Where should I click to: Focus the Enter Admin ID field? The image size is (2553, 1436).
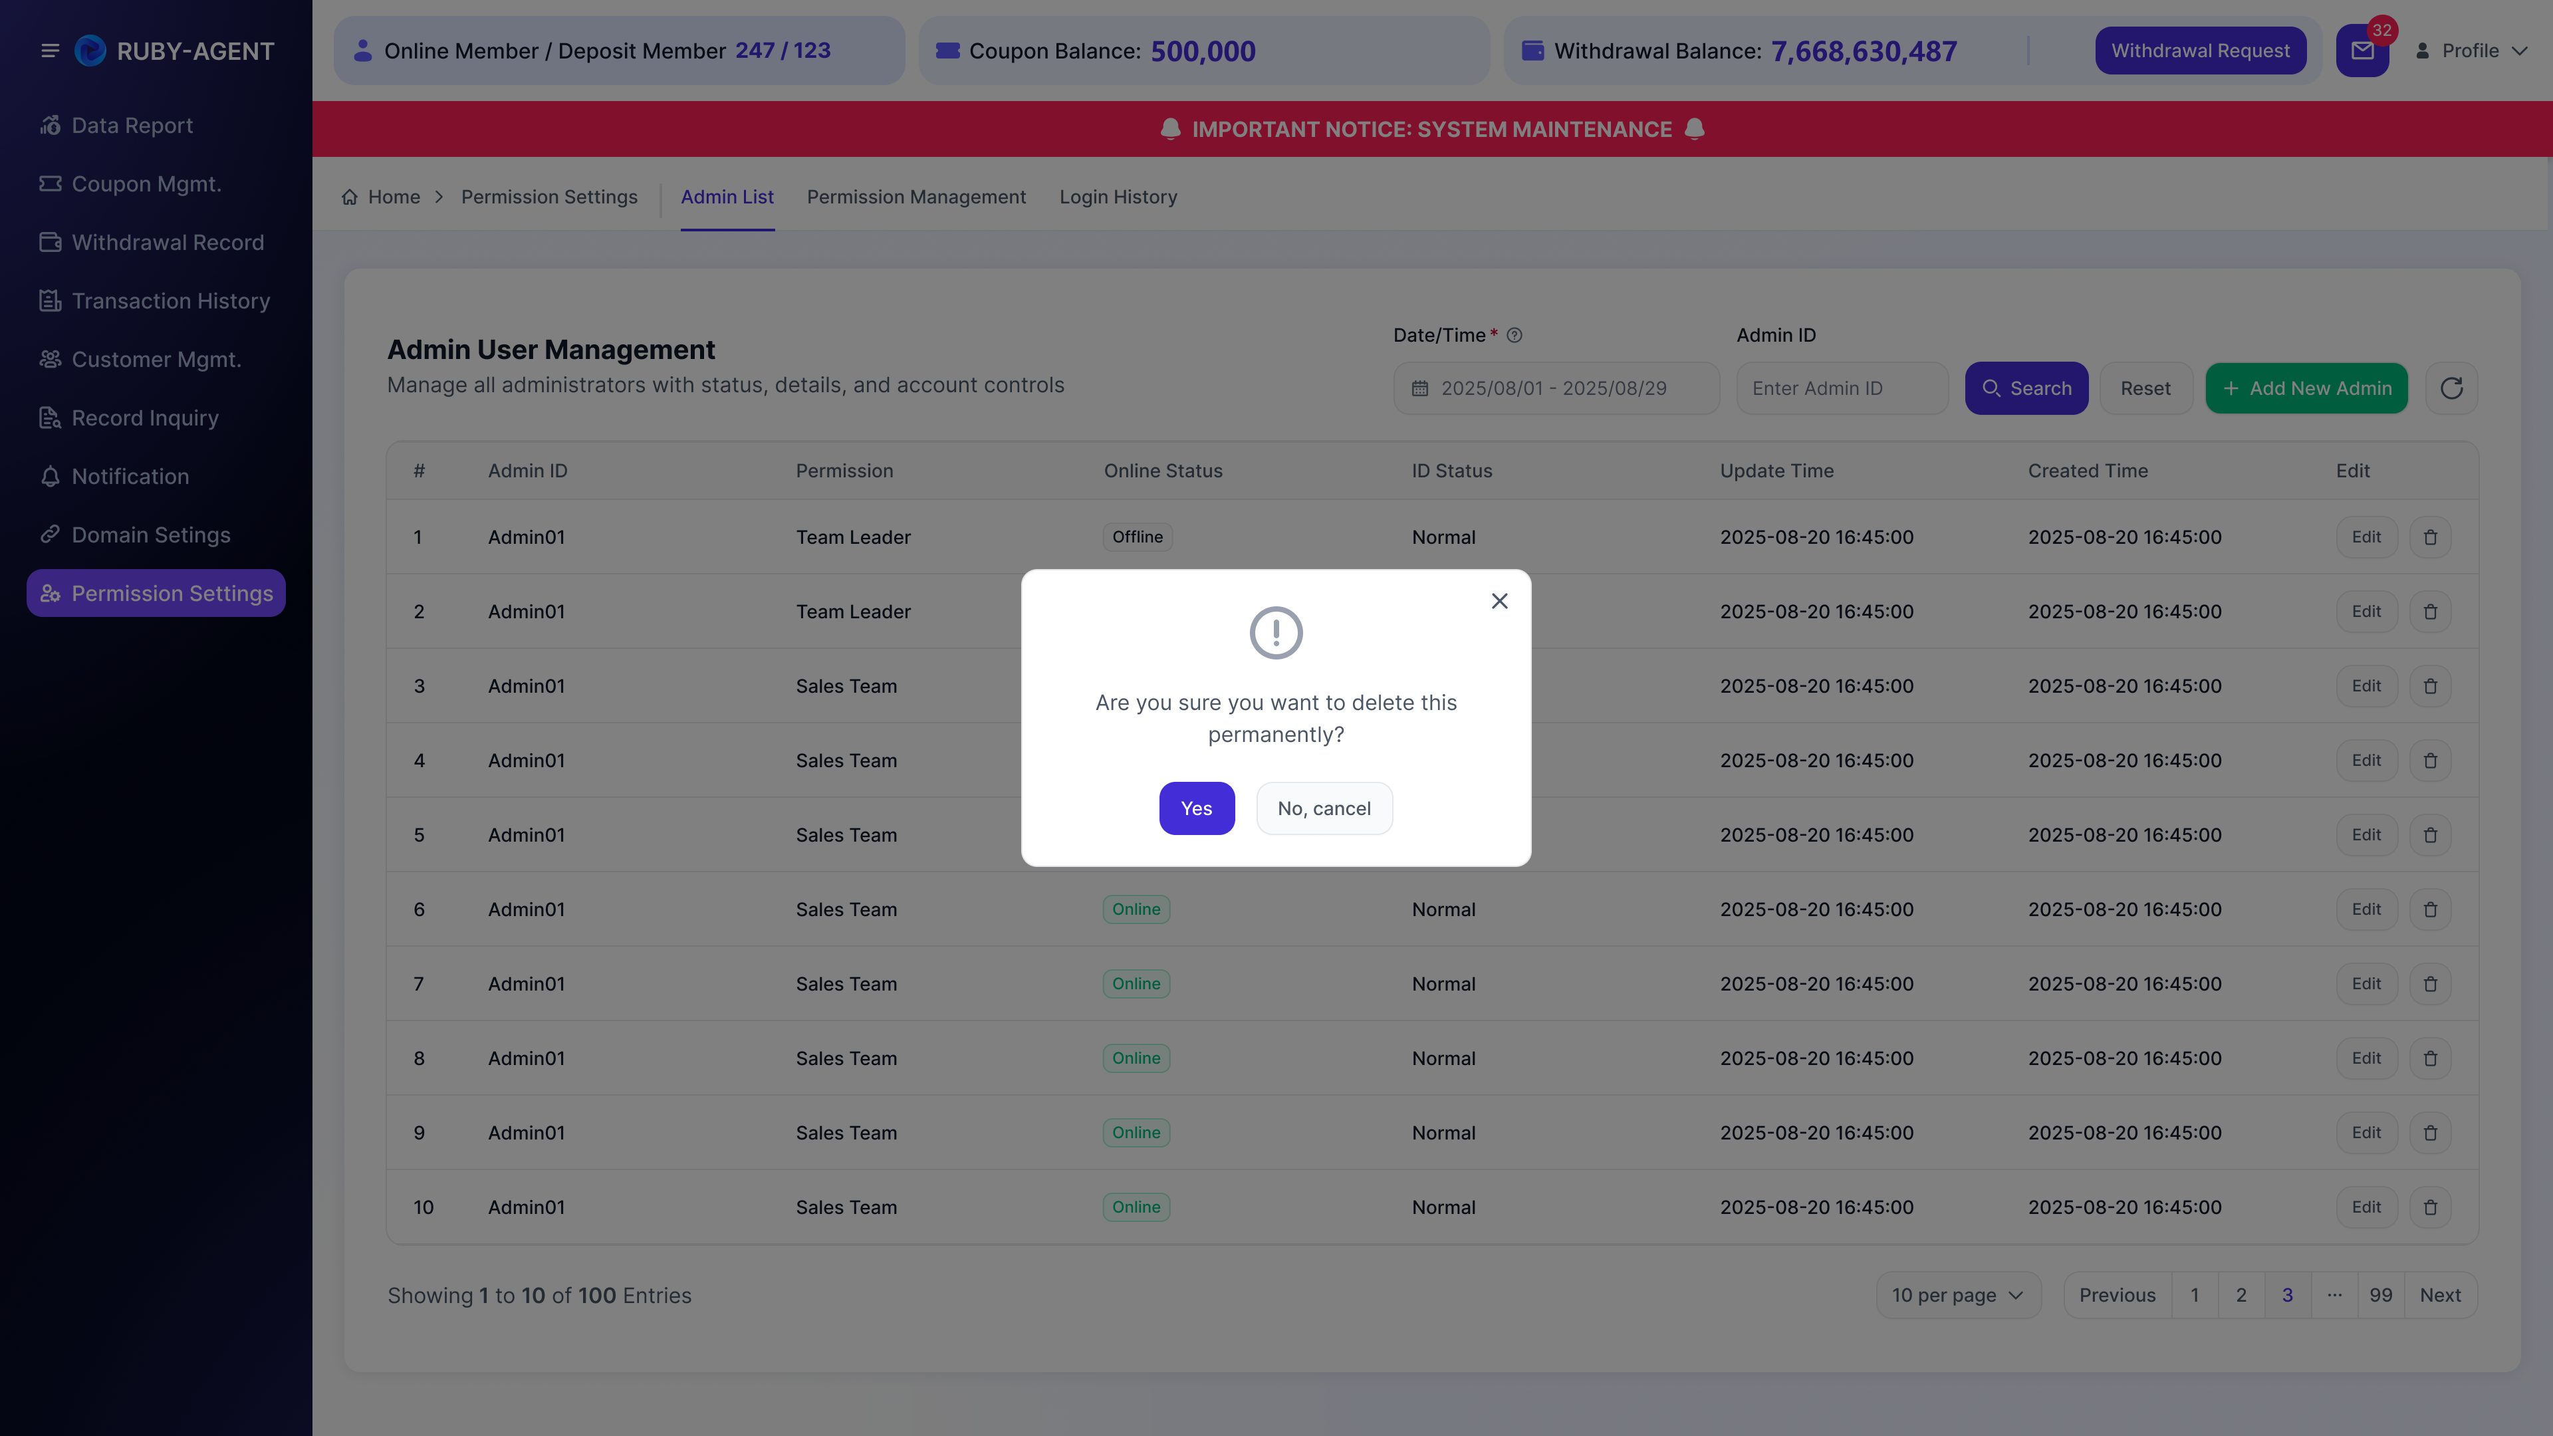pyautogui.click(x=1842, y=388)
